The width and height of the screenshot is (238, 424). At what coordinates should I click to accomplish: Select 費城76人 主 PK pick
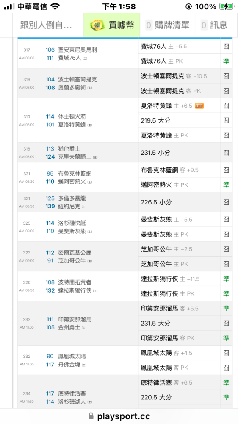click(x=180, y=61)
